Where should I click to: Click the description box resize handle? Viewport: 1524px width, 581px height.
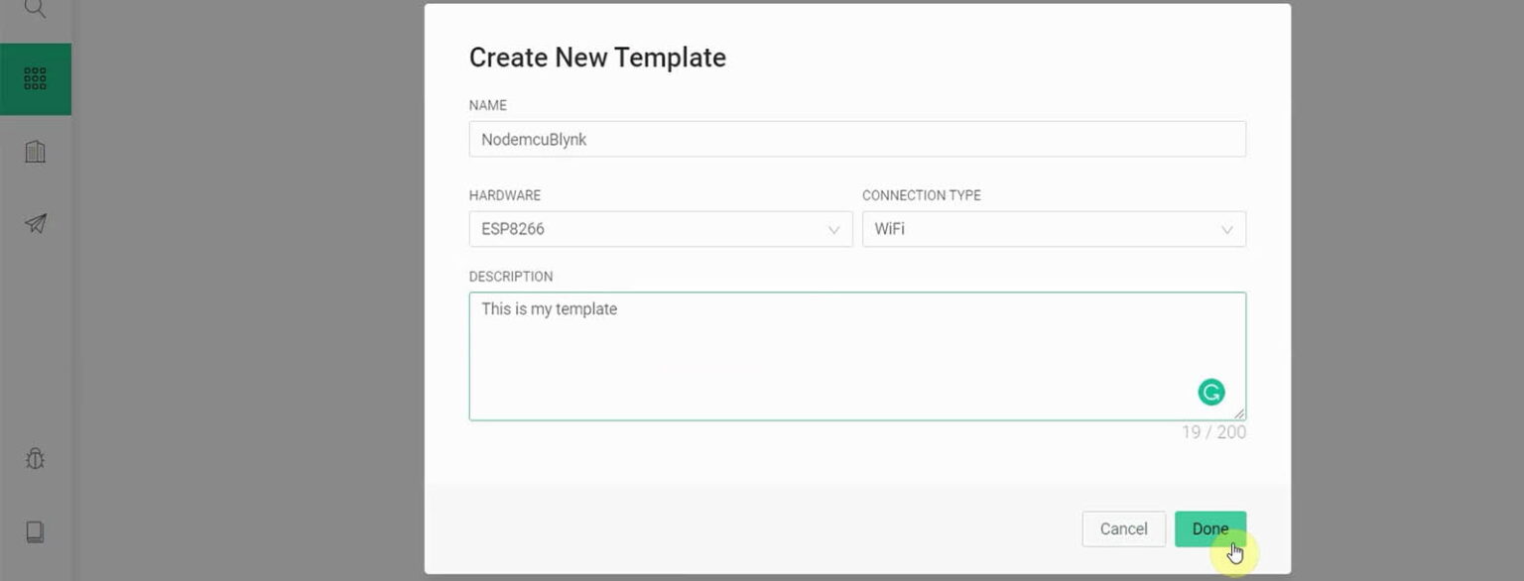[x=1239, y=413]
